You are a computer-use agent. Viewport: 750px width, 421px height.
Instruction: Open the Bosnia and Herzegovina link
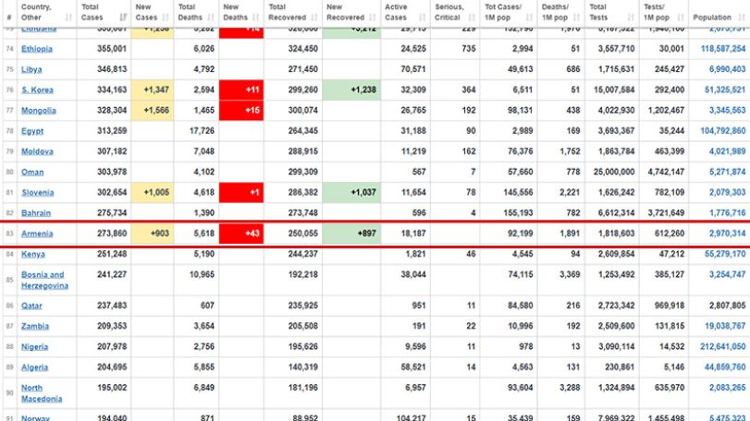(x=45, y=280)
